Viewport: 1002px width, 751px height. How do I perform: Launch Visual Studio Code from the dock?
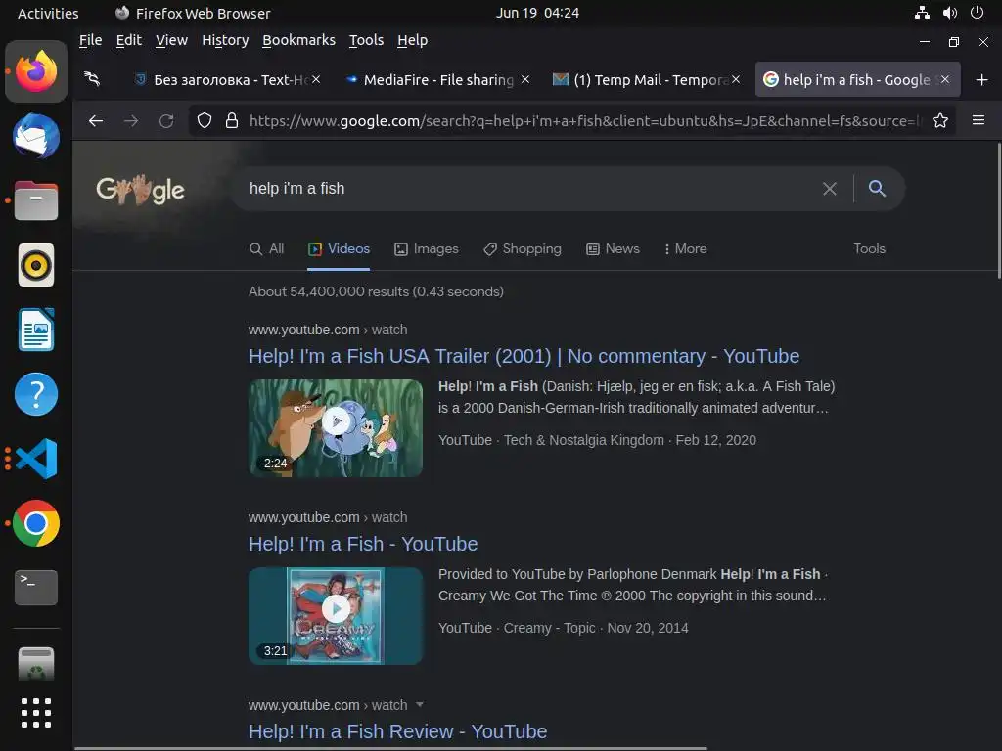coord(36,459)
